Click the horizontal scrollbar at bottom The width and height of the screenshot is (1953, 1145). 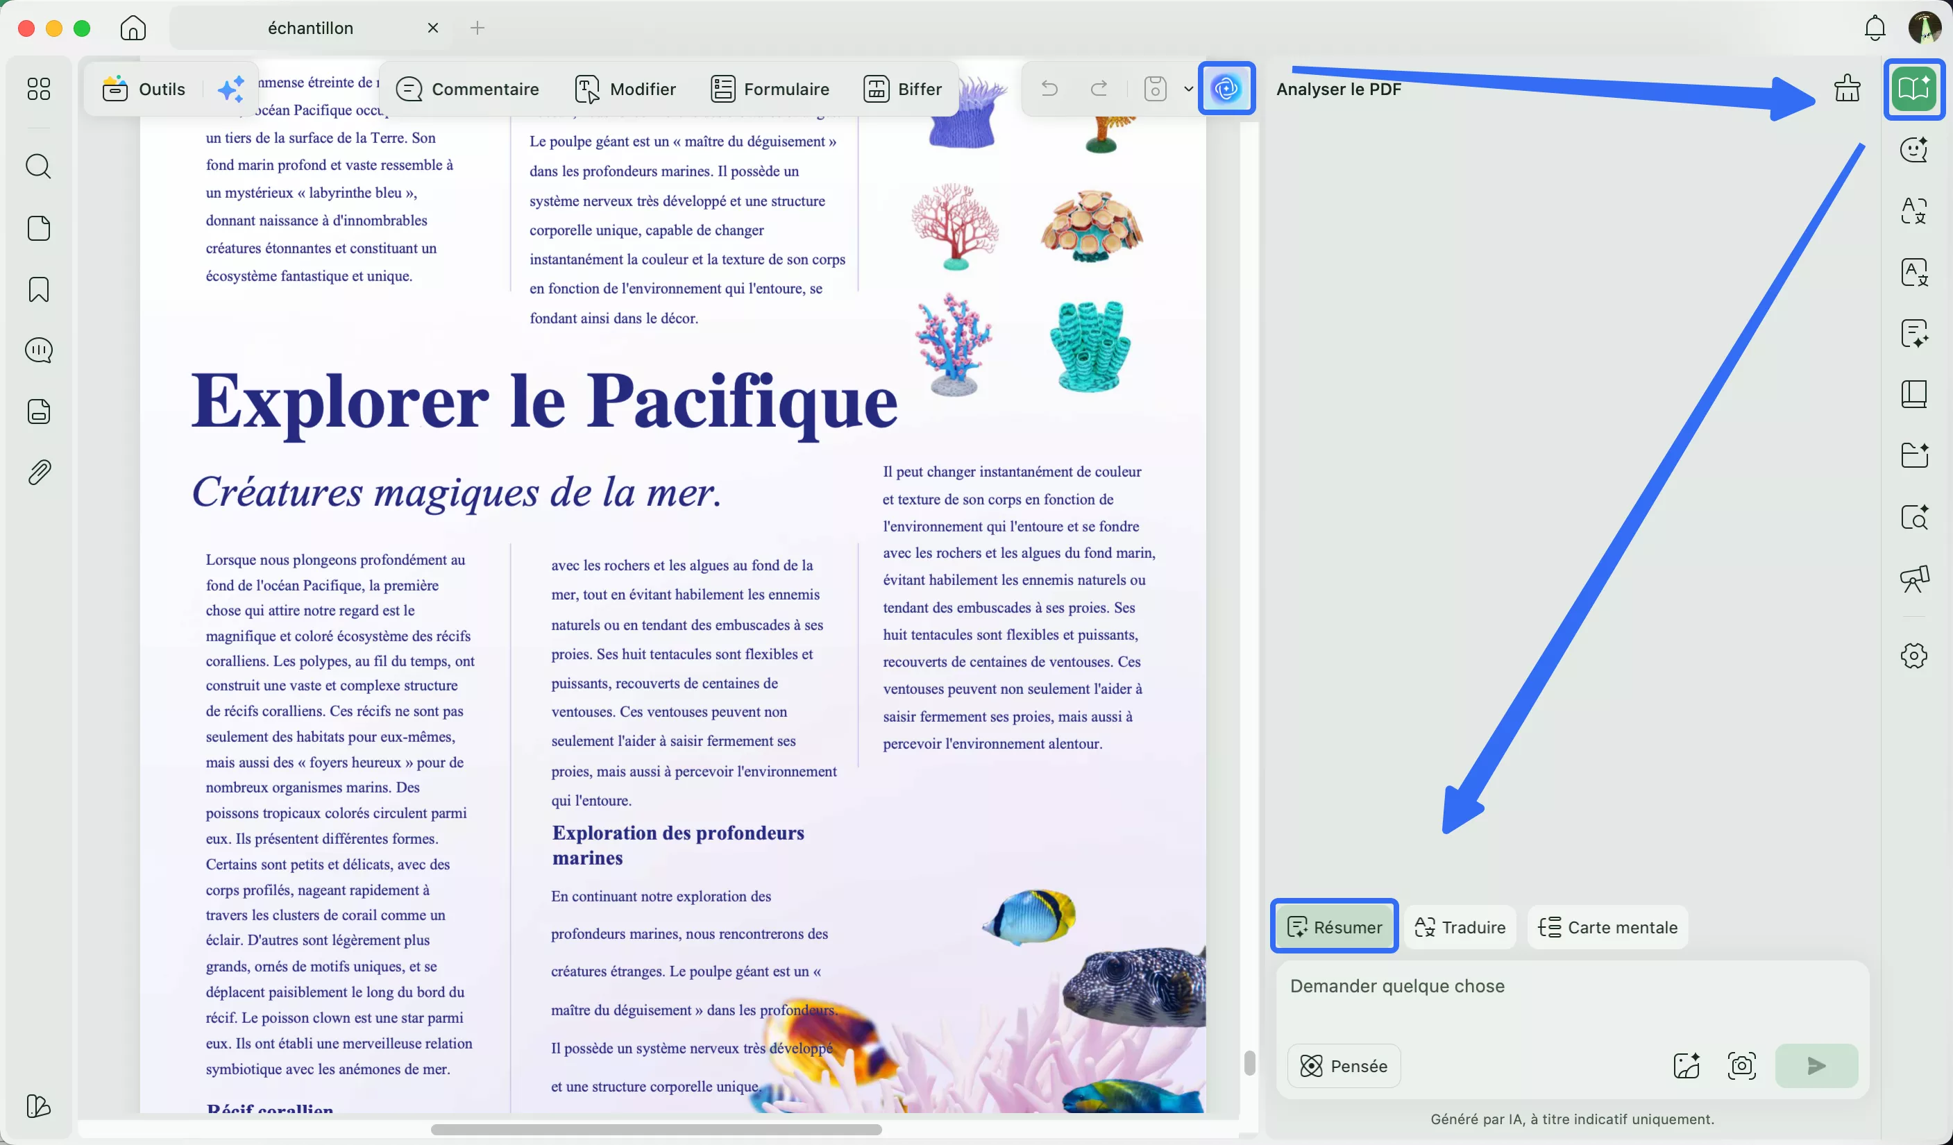pyautogui.click(x=656, y=1130)
